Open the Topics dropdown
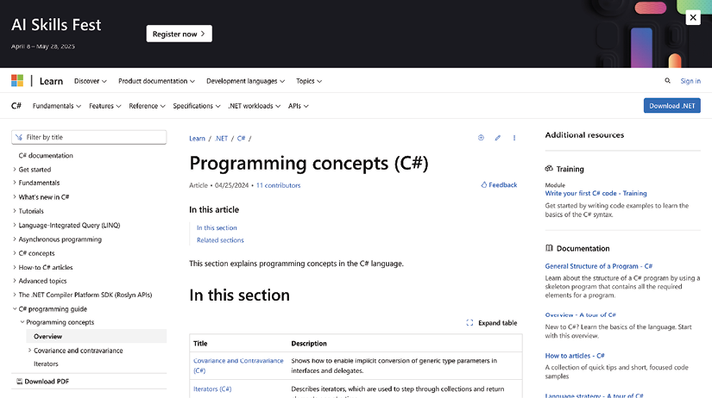 (x=309, y=81)
